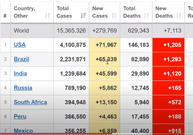Select India total deaths 29,890
This screenshot has height=135, width=193.
tap(140, 74)
